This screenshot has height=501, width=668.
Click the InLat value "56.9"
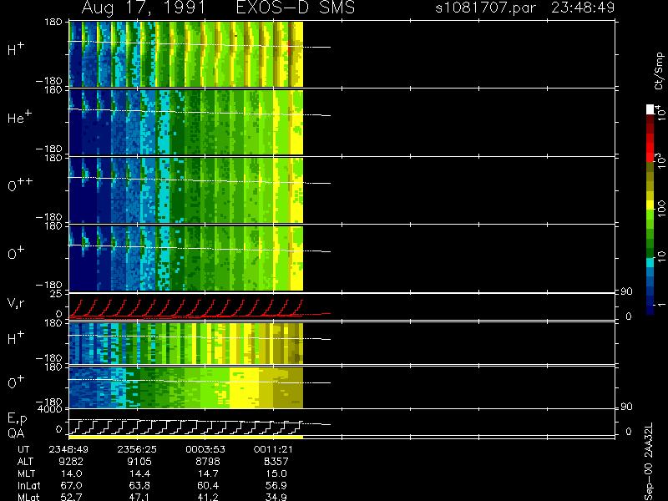pyautogui.click(x=276, y=485)
